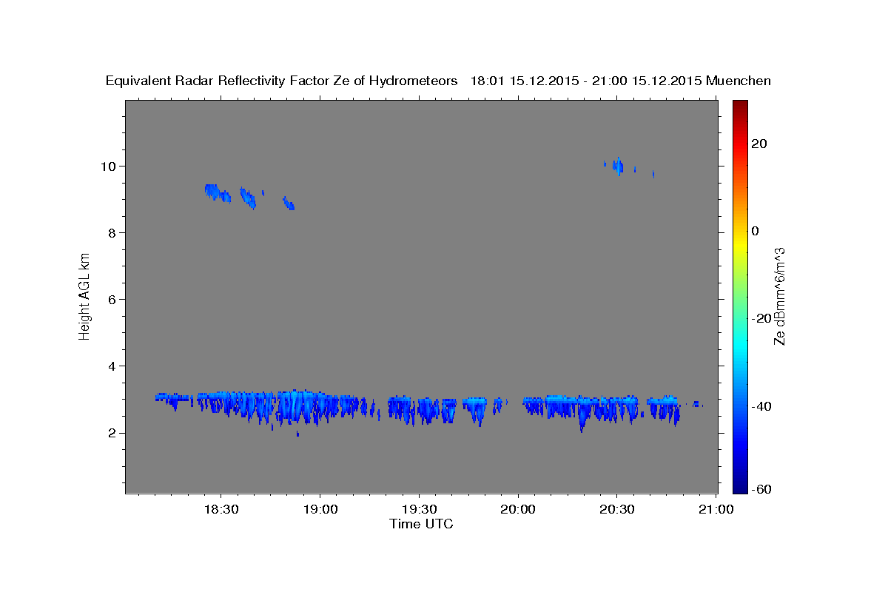This screenshot has width=888, height=592.
Task: Click the '21:00' time axis label
Action: click(x=716, y=509)
